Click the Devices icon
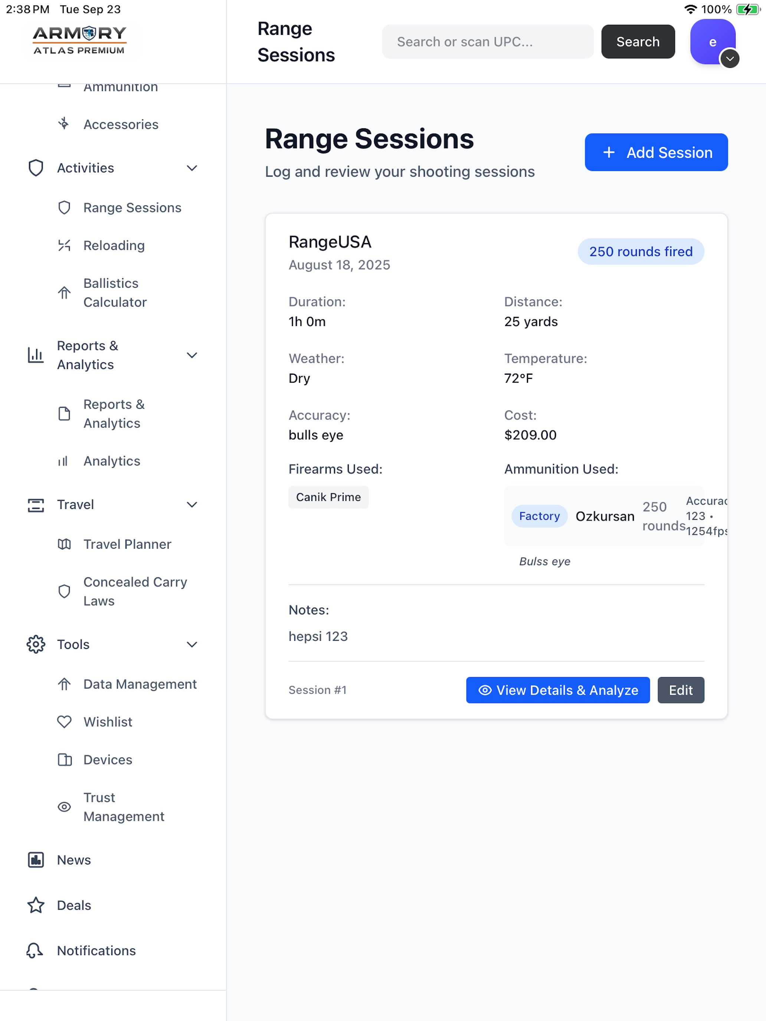The width and height of the screenshot is (766, 1021). pos(64,760)
